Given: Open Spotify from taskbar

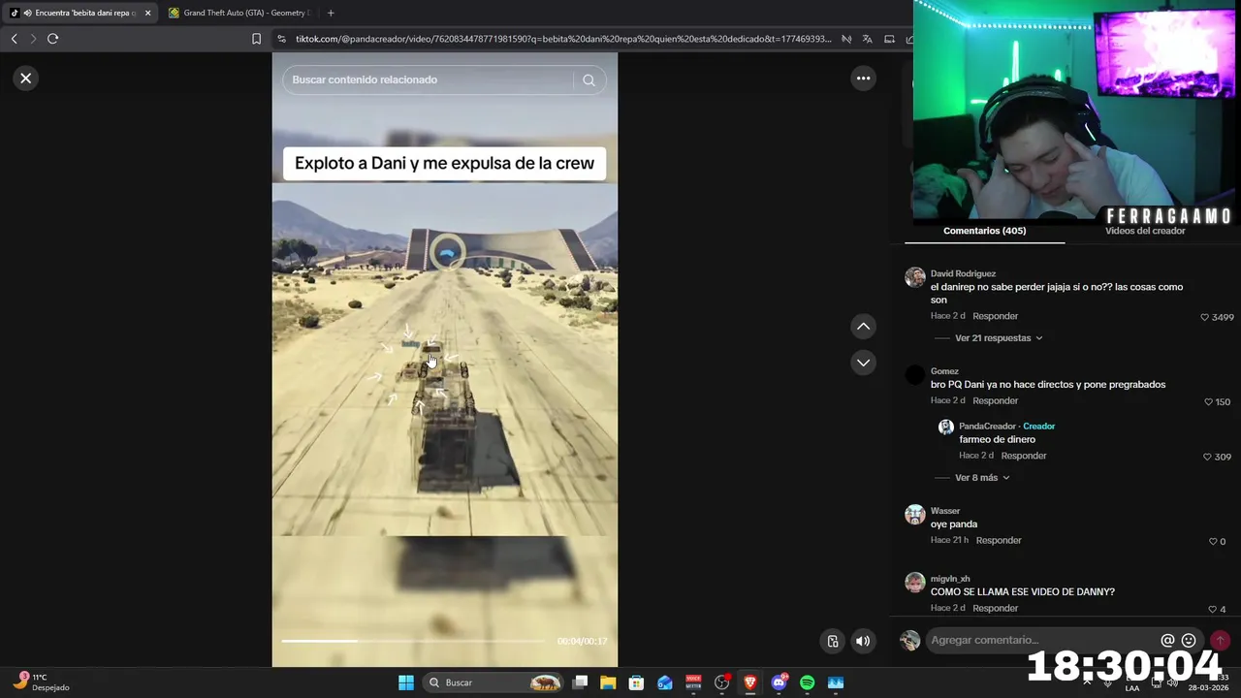Looking at the screenshot, I should coord(807,682).
